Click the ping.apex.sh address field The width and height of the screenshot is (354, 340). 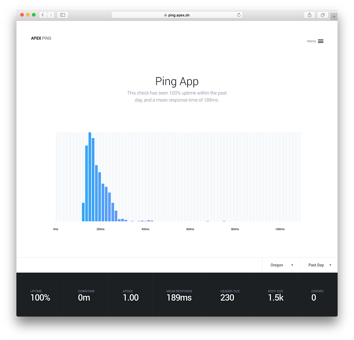[177, 15]
